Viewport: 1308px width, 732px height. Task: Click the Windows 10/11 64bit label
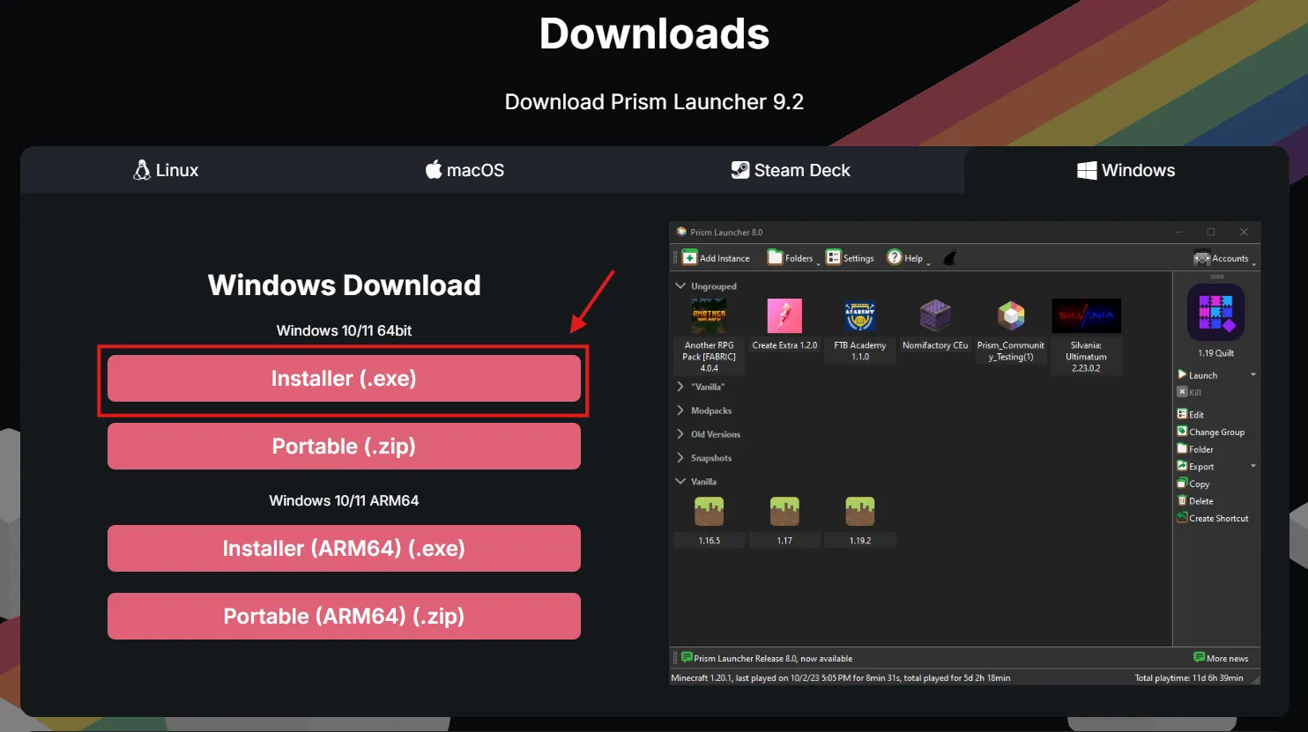pyautogui.click(x=344, y=330)
